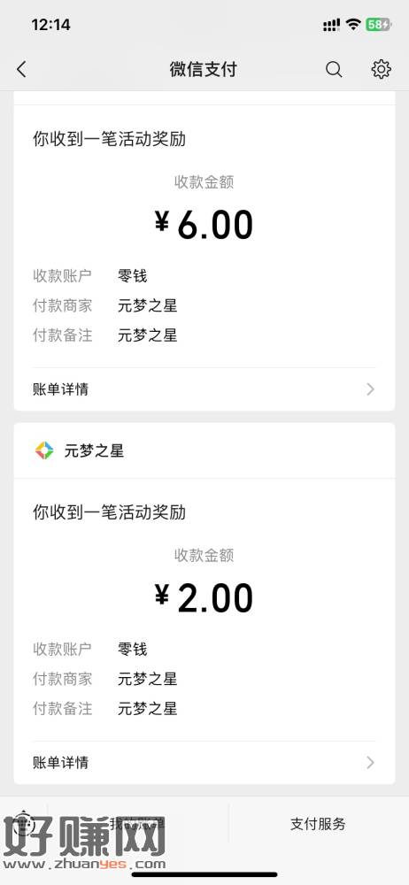
Task: Tap the 微信支付 page title
Action: pos(204,69)
